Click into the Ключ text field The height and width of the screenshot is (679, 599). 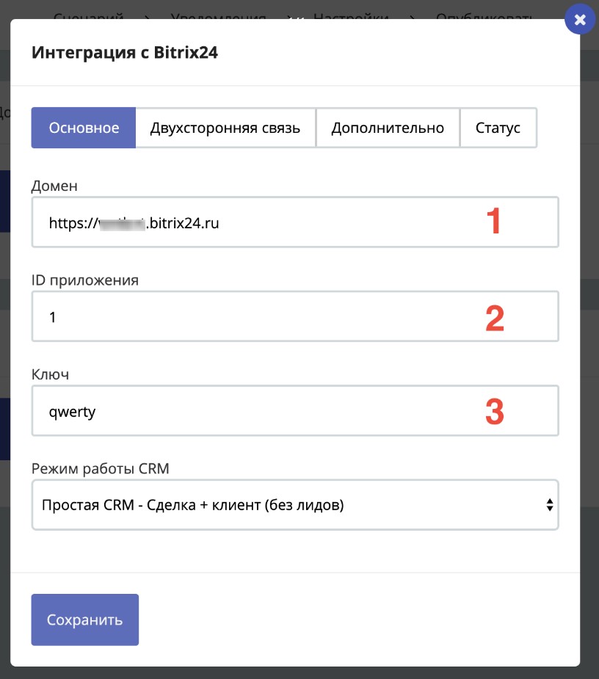[257, 411]
